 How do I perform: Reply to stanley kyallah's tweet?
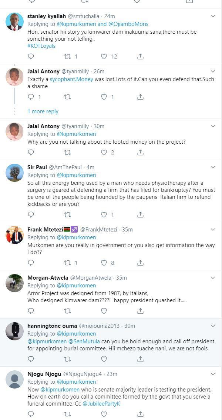click(31, 56)
